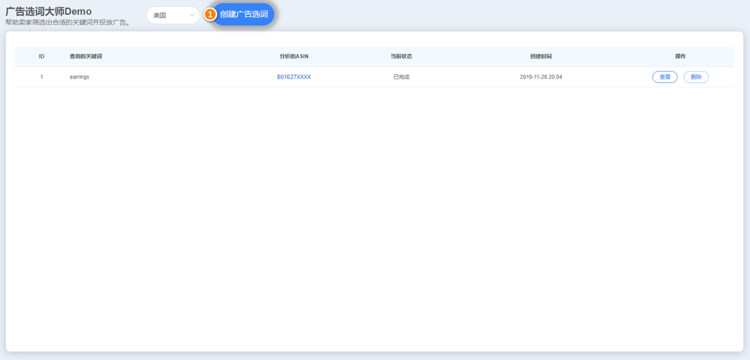Click the 当前状态 column header
750x360 pixels.
(401, 56)
